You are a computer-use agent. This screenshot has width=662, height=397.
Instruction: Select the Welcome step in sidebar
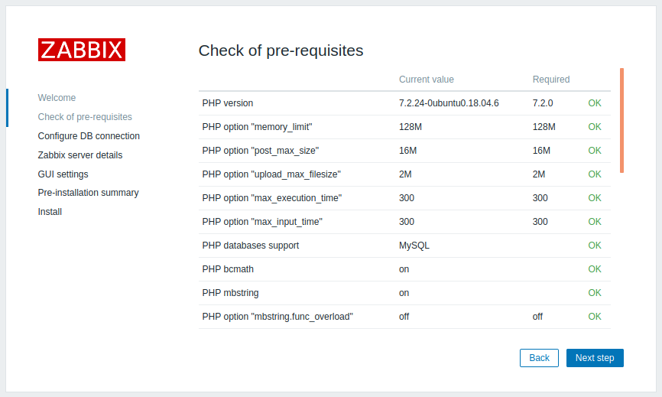click(57, 98)
